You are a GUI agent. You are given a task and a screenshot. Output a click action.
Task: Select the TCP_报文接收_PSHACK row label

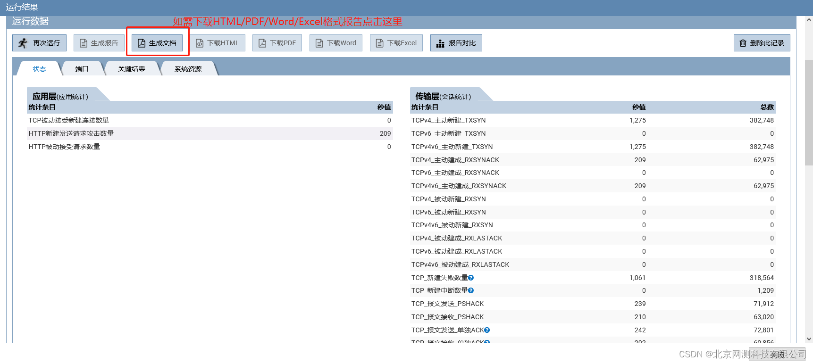447,317
